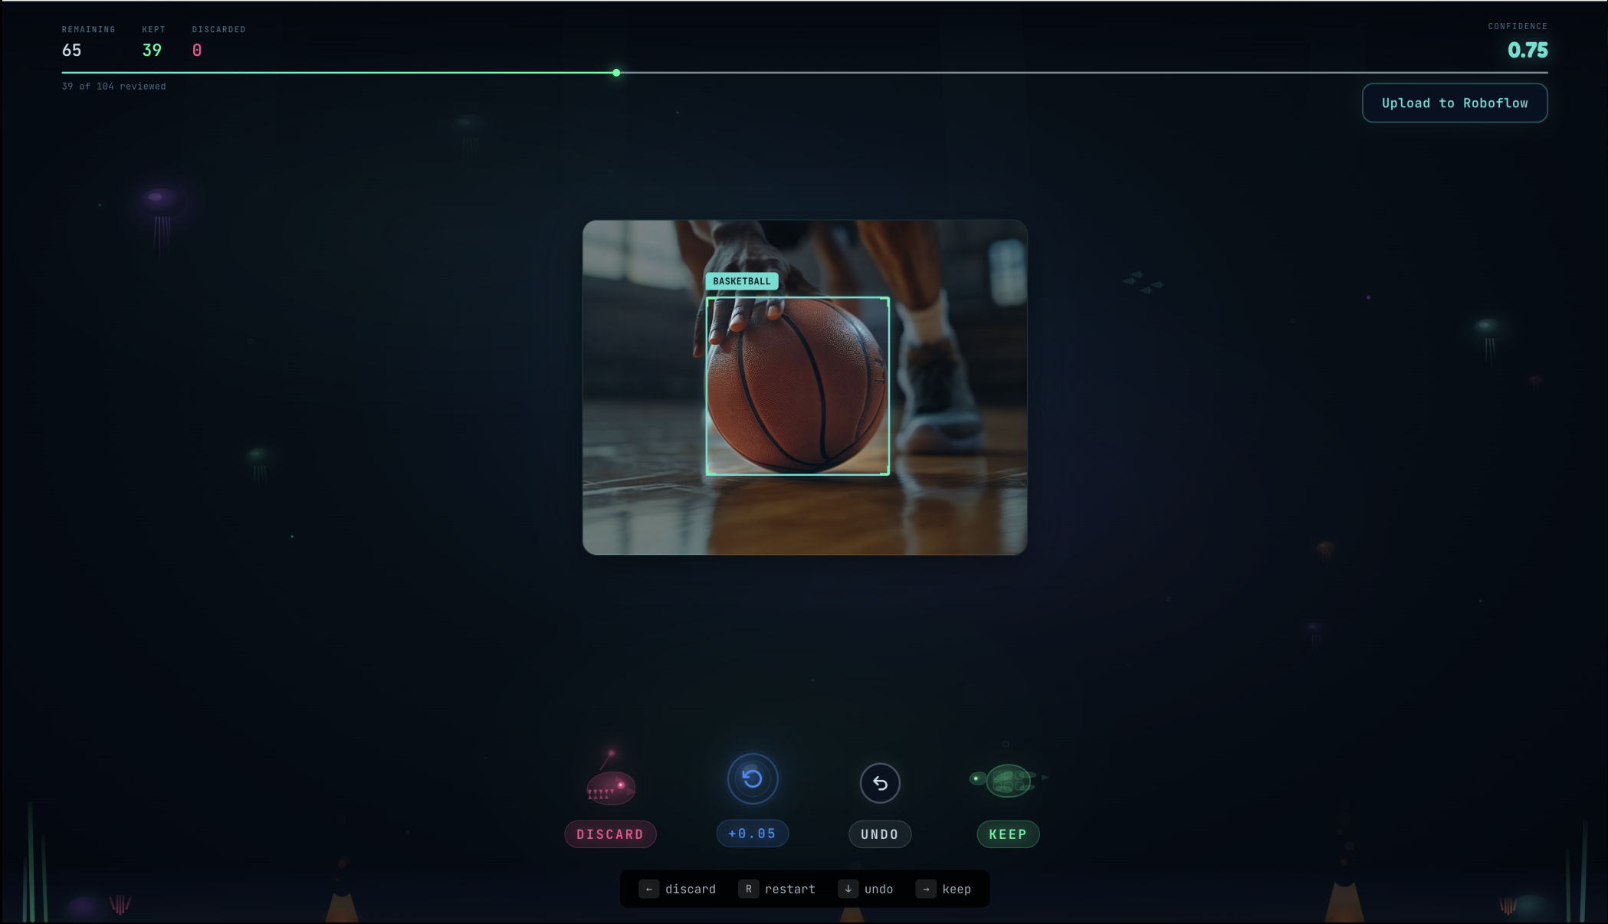Click the circular restart arrow icon

[x=752, y=778]
